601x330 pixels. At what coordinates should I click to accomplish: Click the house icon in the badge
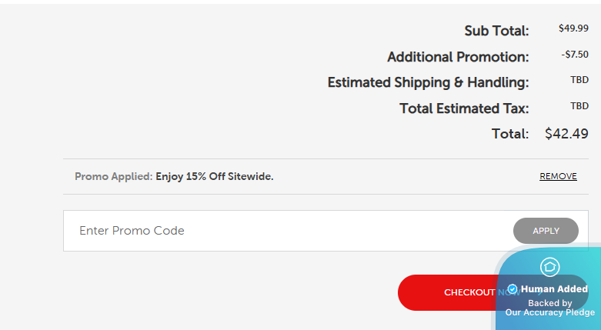[549, 267]
